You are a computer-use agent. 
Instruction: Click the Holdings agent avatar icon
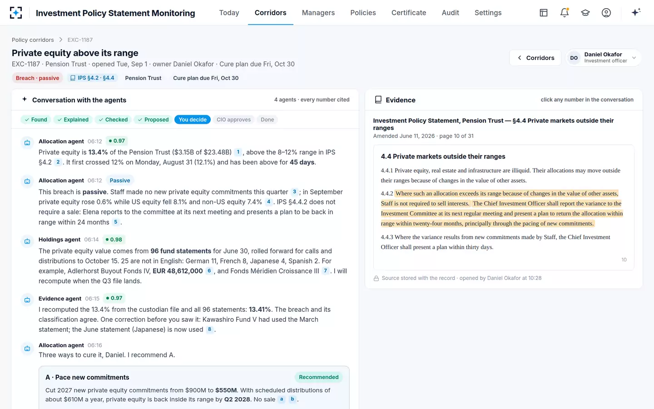[x=27, y=241]
